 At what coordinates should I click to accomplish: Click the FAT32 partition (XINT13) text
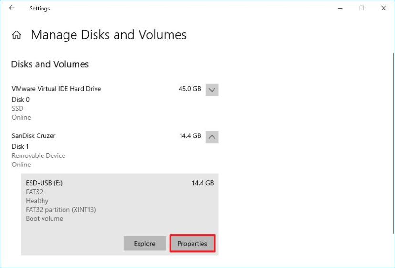(x=61, y=210)
